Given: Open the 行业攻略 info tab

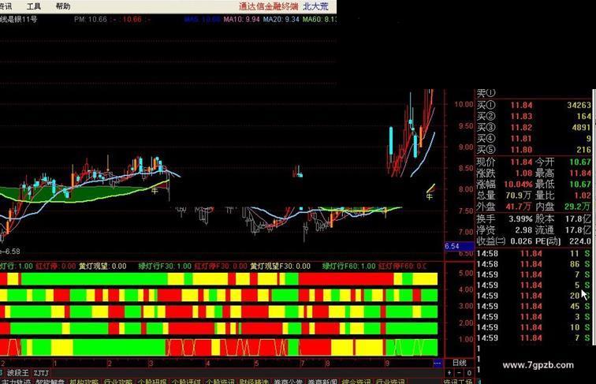Looking at the screenshot, I should (x=117, y=382).
